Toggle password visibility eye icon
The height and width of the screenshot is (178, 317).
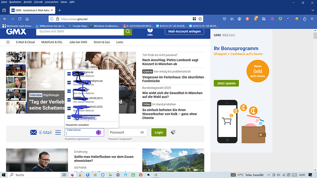pos(142,133)
